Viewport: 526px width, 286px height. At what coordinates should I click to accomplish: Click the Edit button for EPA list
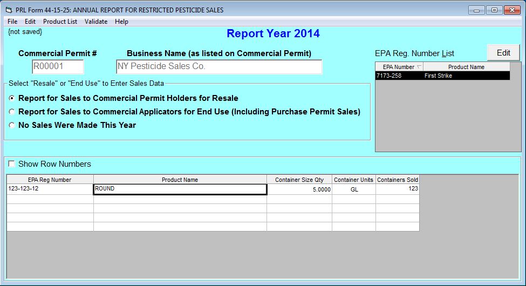point(503,53)
